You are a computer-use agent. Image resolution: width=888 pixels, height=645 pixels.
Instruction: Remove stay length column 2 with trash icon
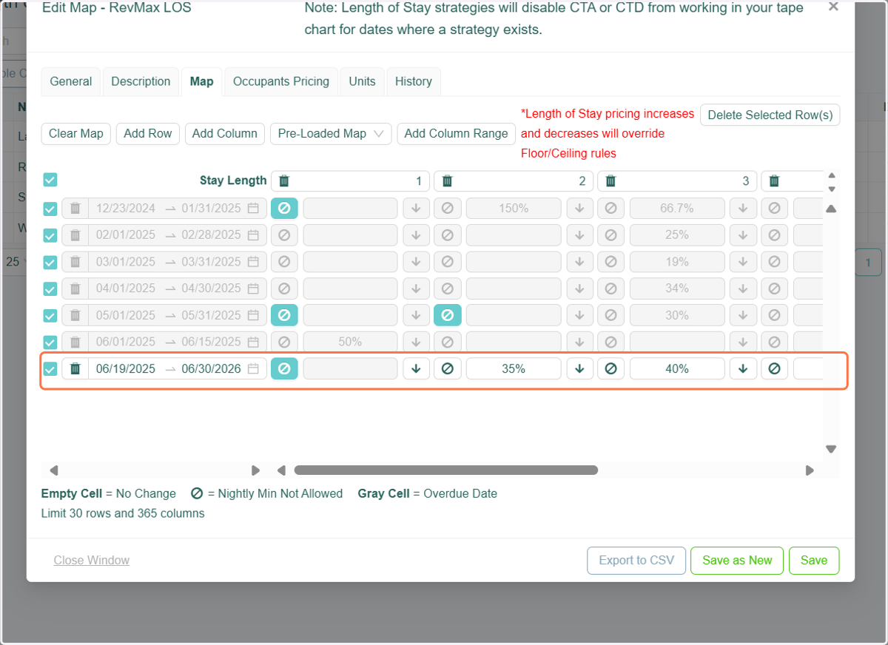pos(447,180)
